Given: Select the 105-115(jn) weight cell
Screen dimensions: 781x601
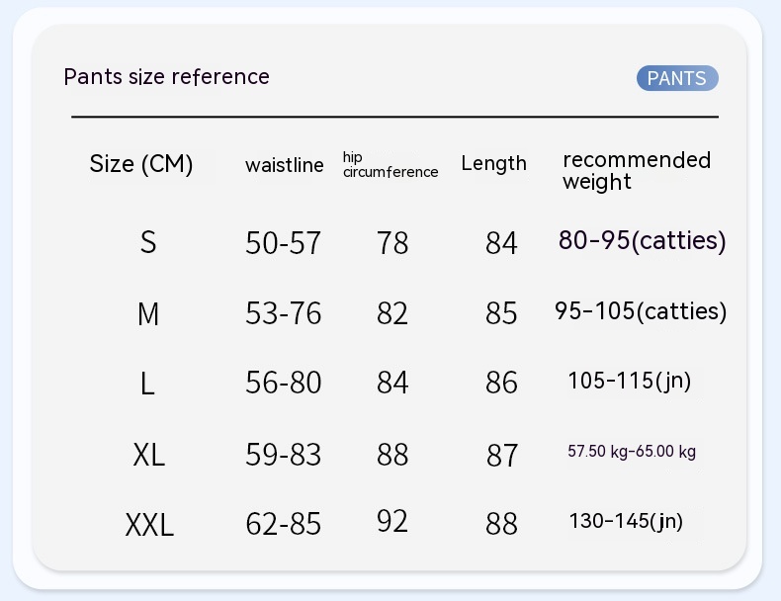Looking at the screenshot, I should click(629, 381).
